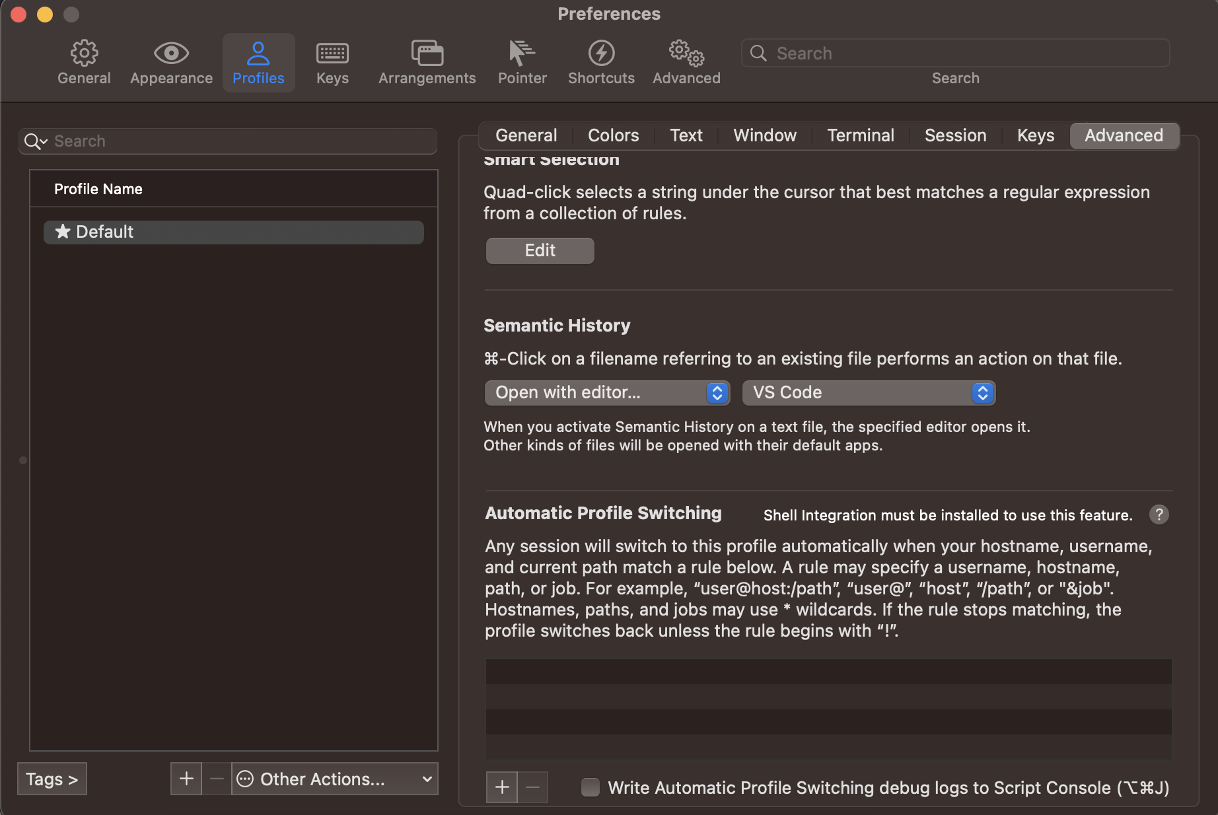The width and height of the screenshot is (1218, 815).
Task: Click the help question mark icon
Action: point(1159,514)
